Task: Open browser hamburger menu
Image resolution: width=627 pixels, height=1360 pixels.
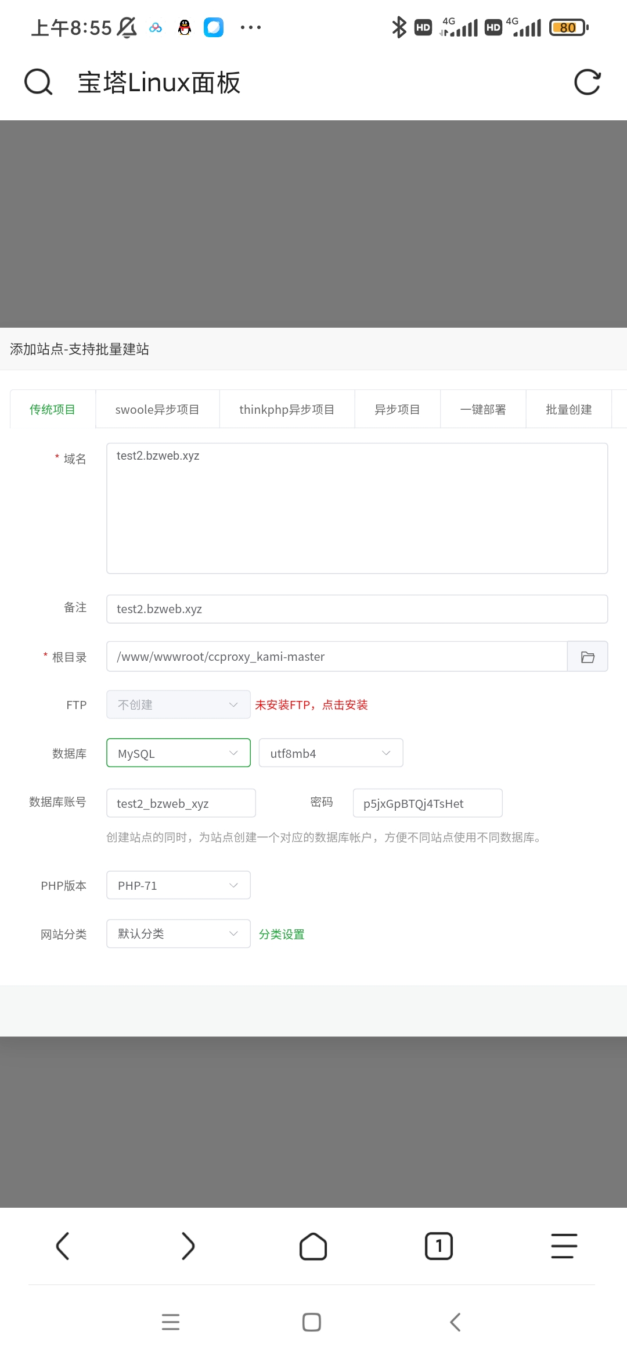Action: point(564,1246)
